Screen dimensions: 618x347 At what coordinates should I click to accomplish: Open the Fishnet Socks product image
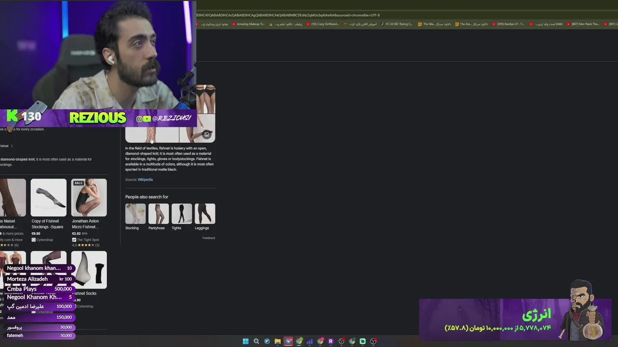tap(89, 270)
